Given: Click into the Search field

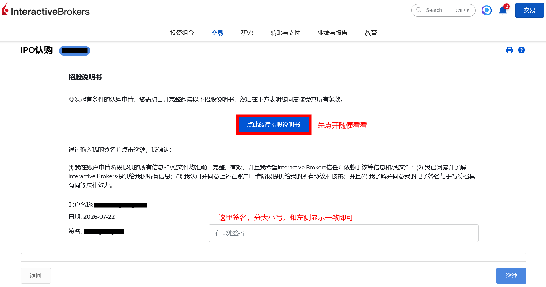Looking at the screenshot, I should pyautogui.click(x=443, y=10).
